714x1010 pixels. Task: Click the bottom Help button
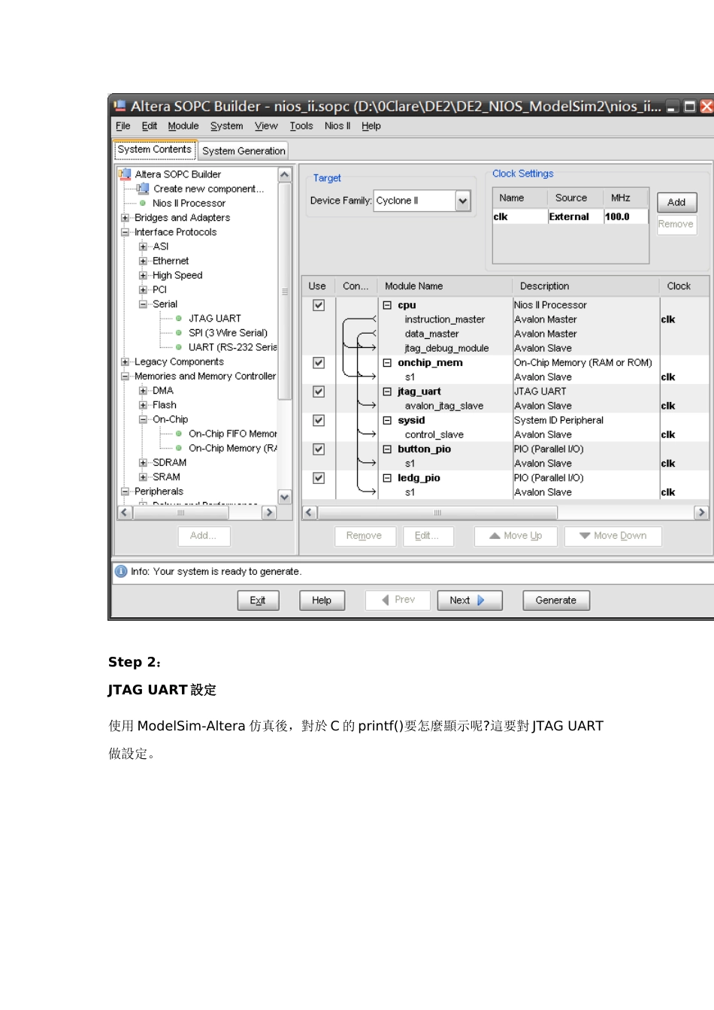(x=322, y=600)
